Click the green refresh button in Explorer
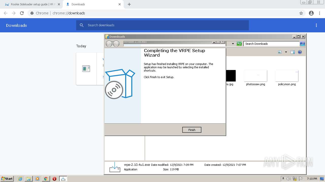325x182 pixels. (239, 44)
